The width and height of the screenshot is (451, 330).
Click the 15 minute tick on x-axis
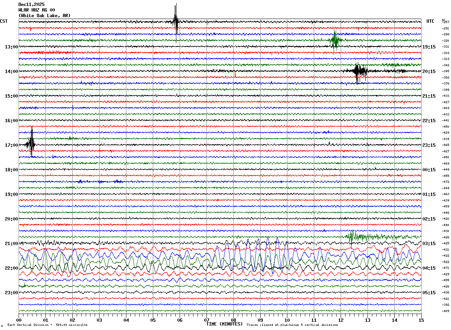(421, 320)
